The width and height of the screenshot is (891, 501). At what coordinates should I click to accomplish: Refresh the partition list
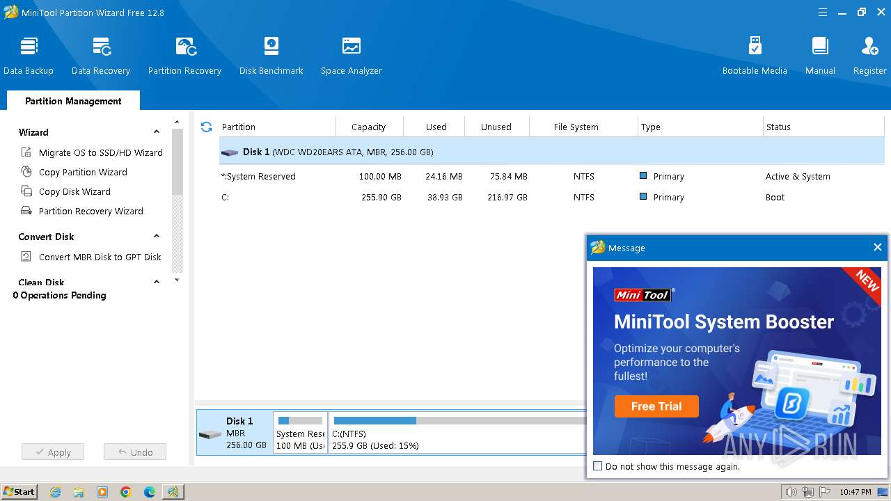(x=206, y=127)
